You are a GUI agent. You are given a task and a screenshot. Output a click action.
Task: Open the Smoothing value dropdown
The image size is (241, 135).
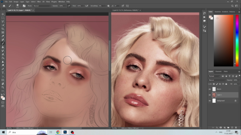click(105, 6)
